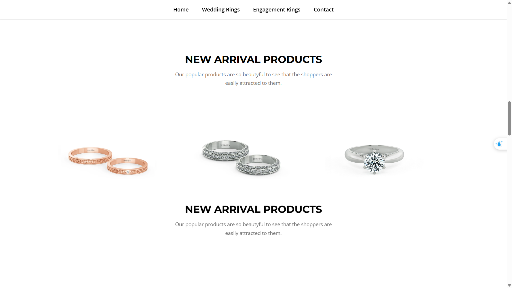Navigate to Engagement Rings
This screenshot has width=512, height=288.
(x=277, y=10)
